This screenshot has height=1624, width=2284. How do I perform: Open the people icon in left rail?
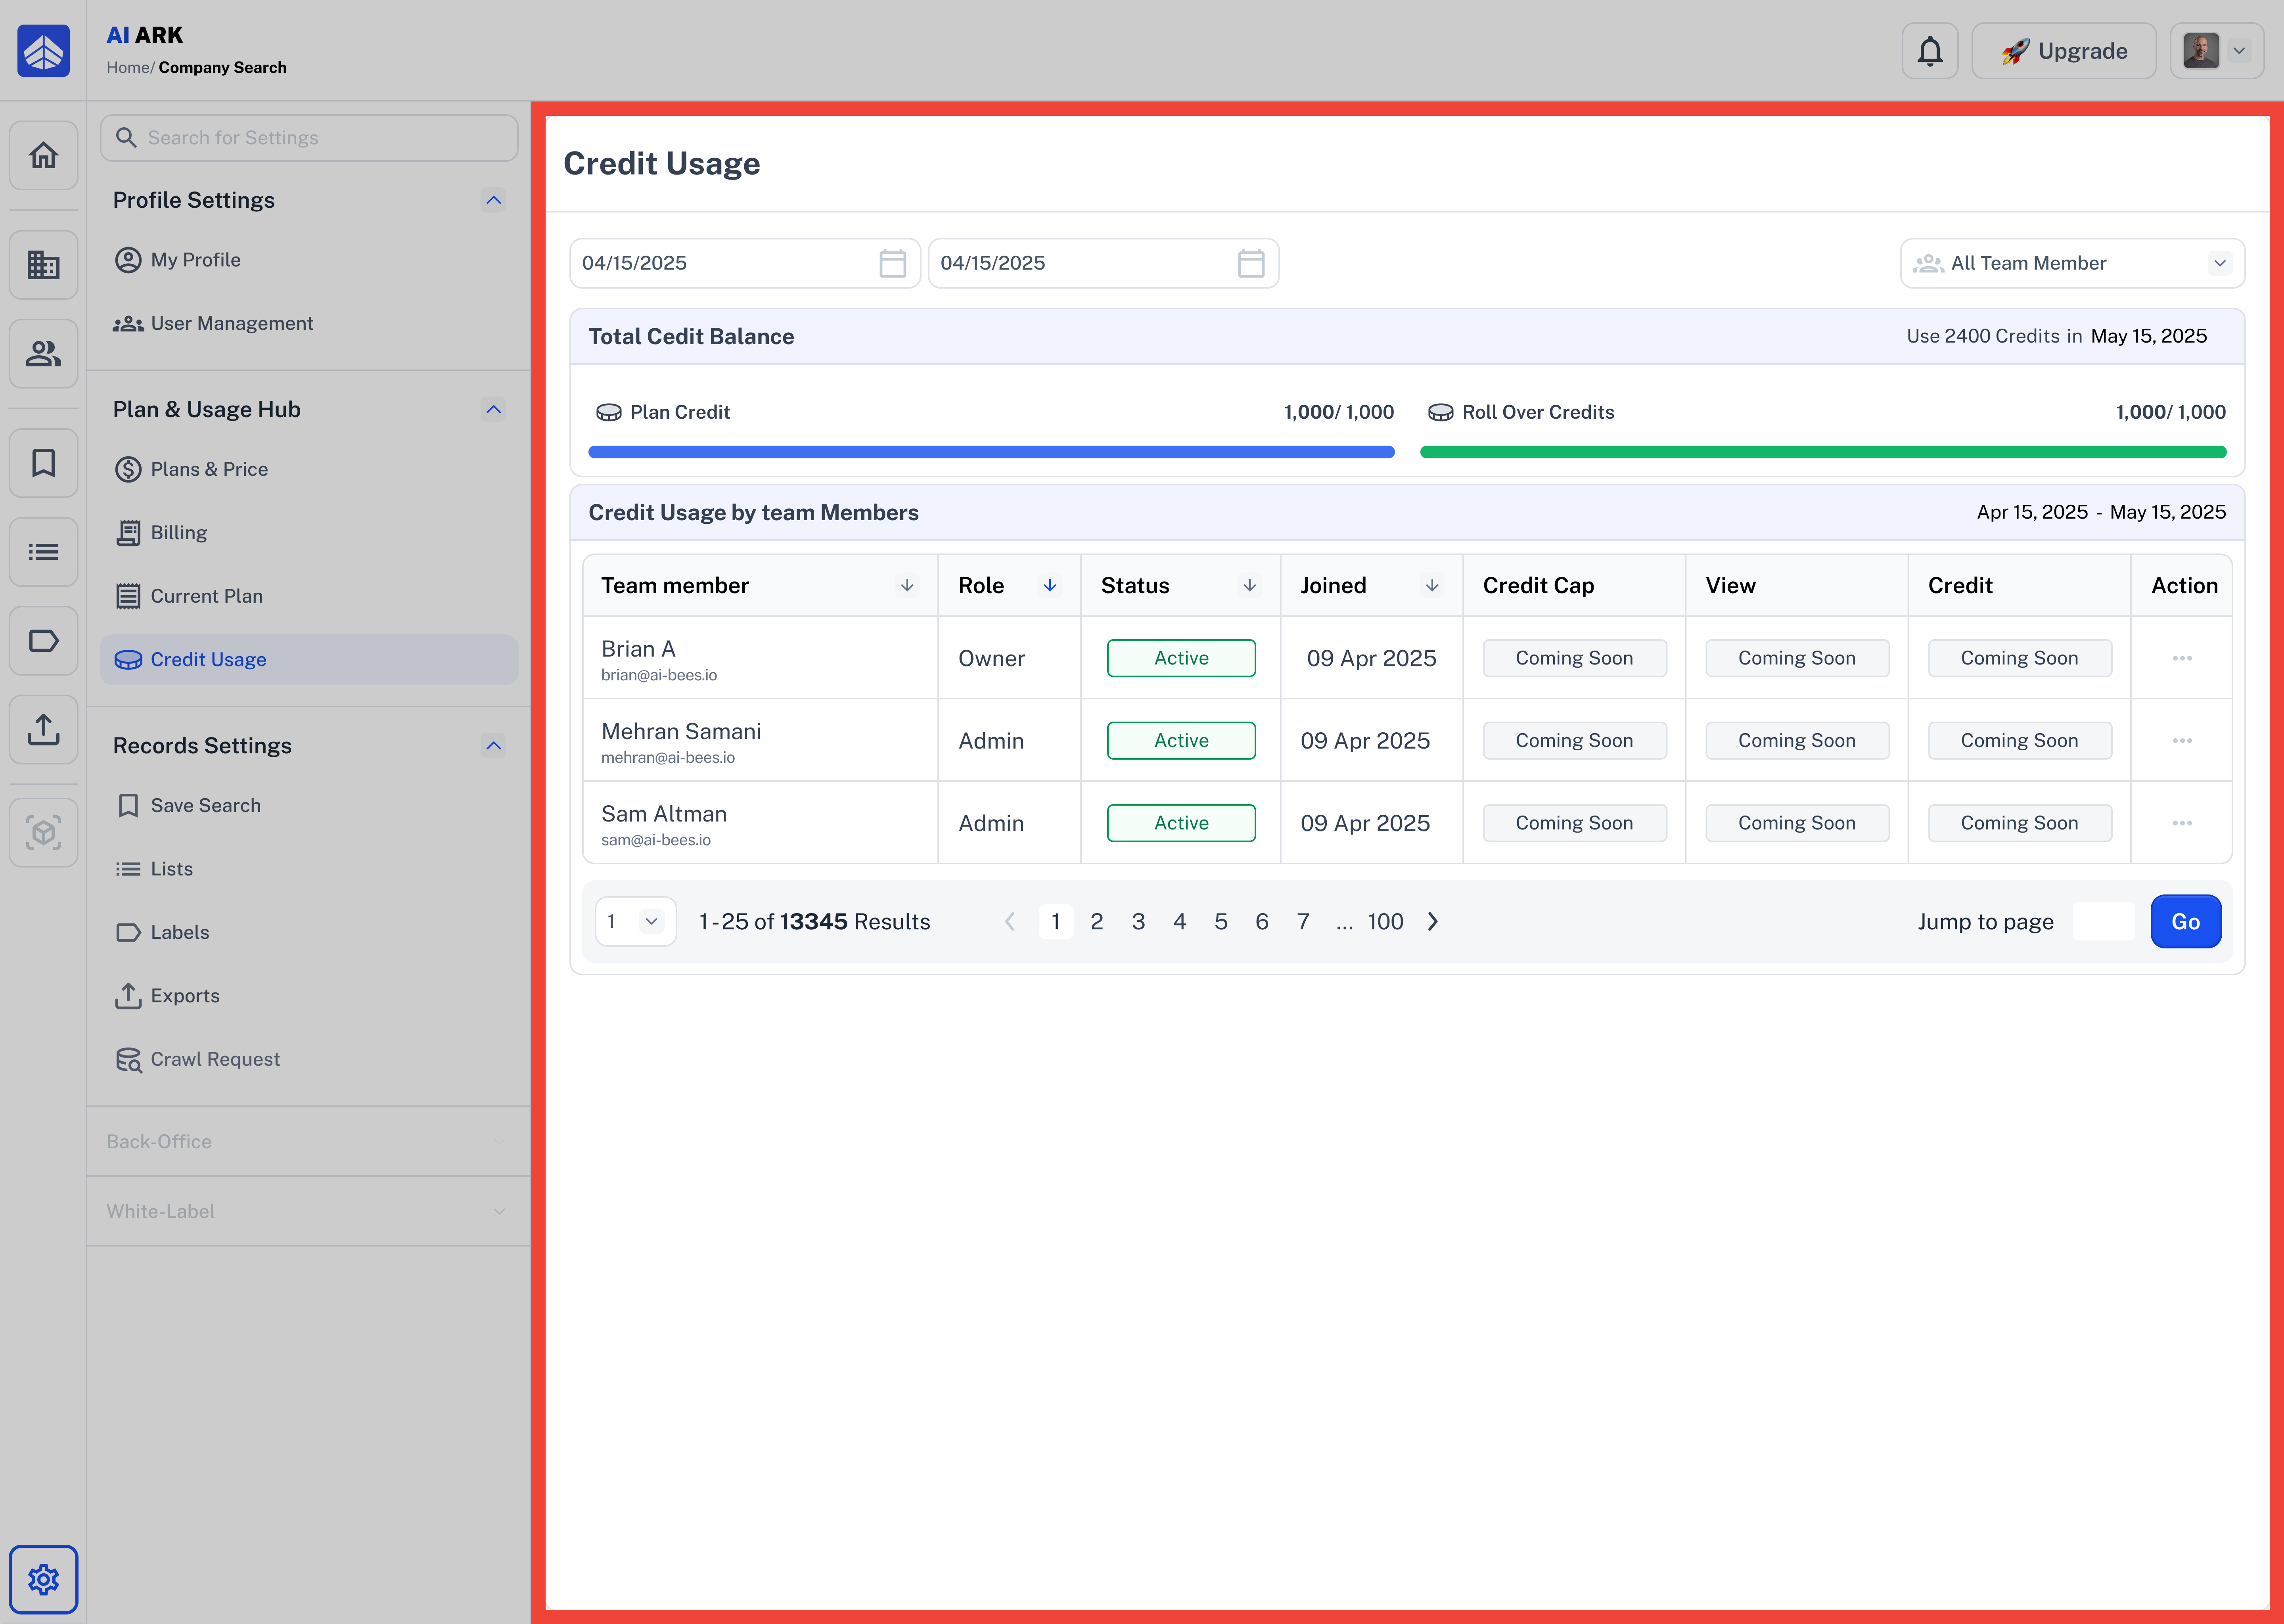coord(43,354)
